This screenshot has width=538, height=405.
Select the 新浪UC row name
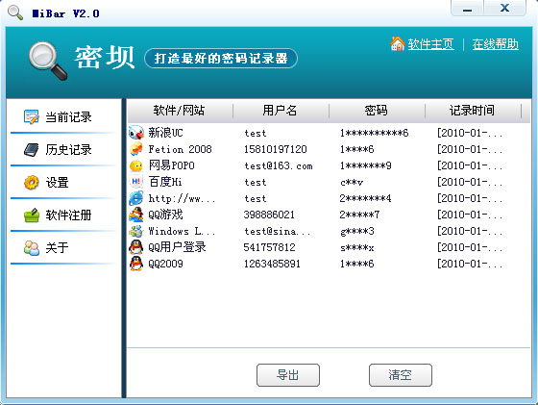coord(165,133)
